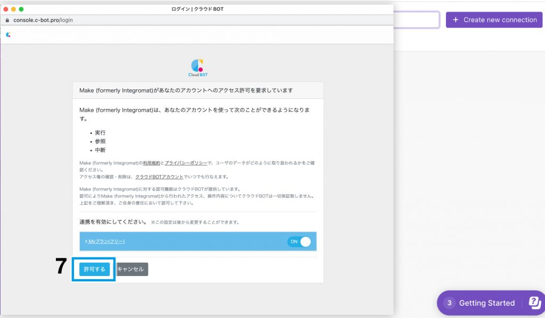Click the help chat icon next to Getting Started
The width and height of the screenshot is (545, 318).
coord(535,303)
